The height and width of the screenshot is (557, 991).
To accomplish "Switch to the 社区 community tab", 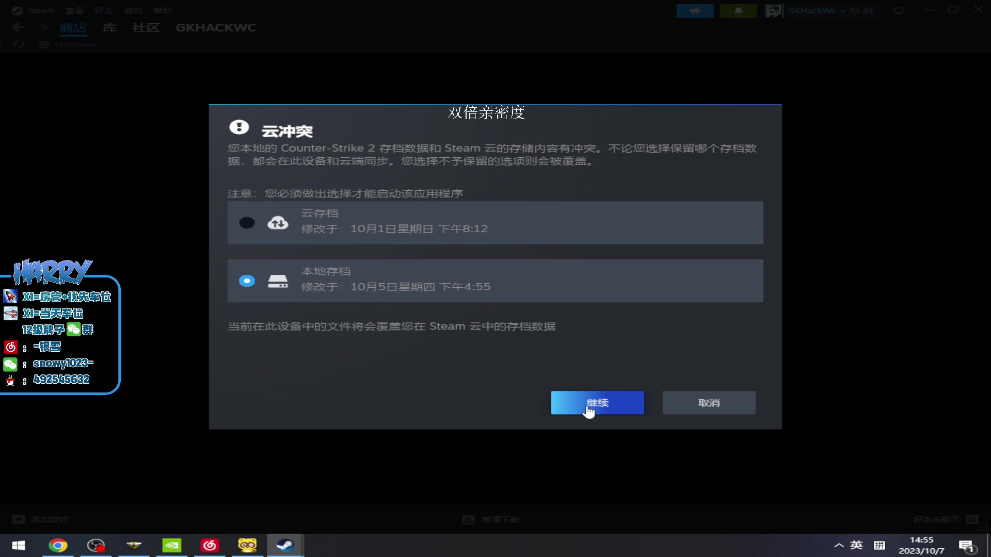I will (x=146, y=28).
